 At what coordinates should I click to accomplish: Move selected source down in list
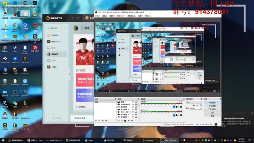pos(132,121)
